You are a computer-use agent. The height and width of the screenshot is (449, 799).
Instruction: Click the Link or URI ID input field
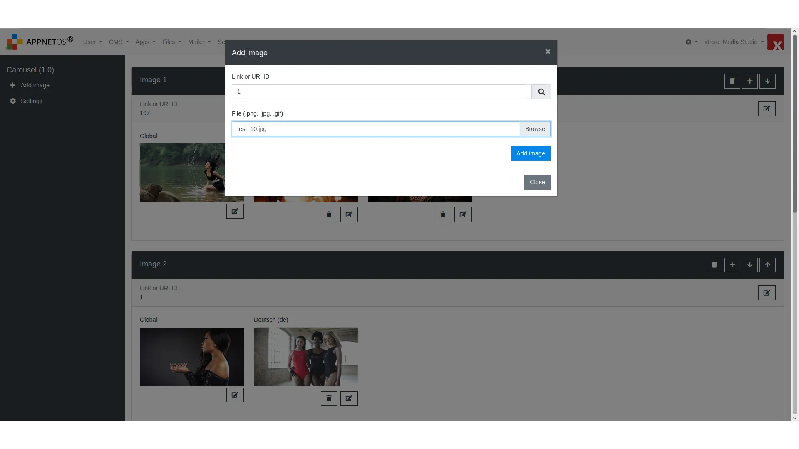[382, 91]
